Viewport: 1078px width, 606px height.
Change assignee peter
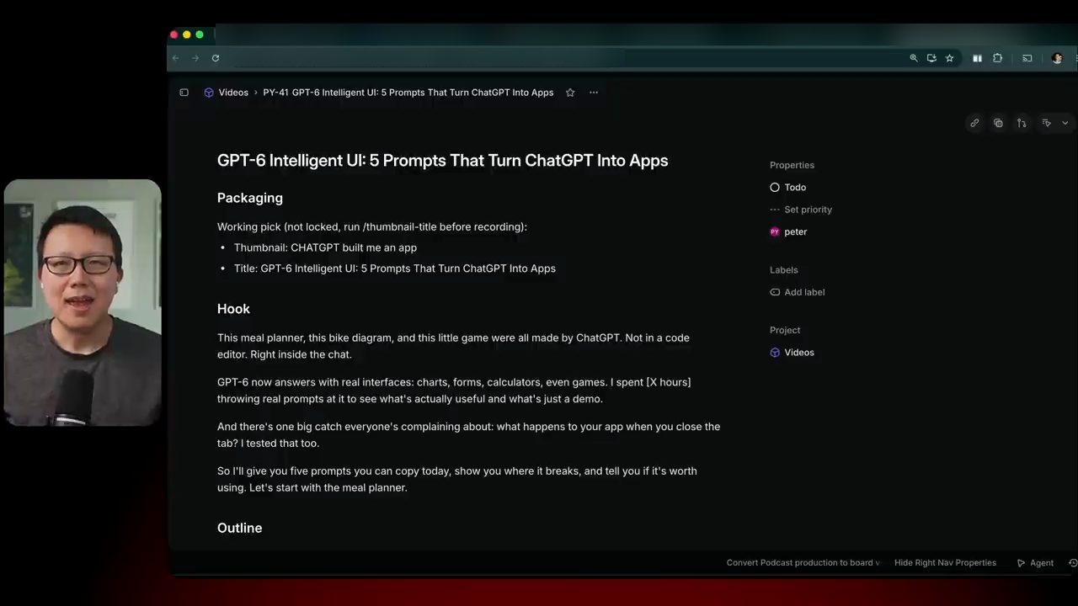tap(788, 231)
